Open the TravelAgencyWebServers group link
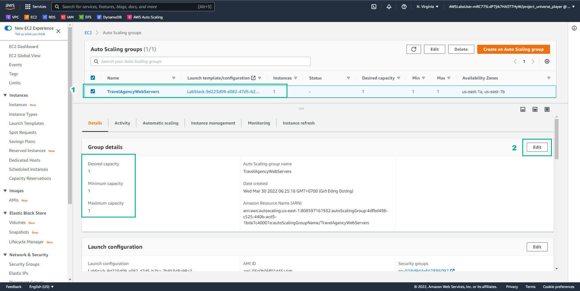The image size is (580, 291). point(133,92)
